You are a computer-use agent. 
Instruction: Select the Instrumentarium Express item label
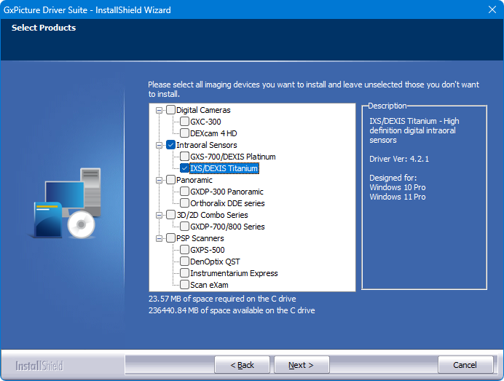(x=234, y=273)
